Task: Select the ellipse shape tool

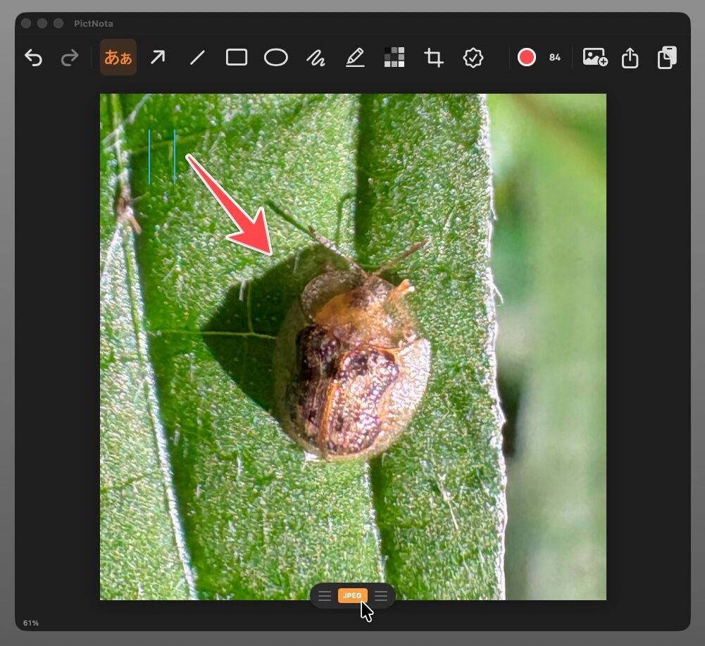Action: (x=276, y=58)
